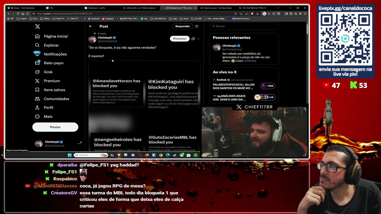Open post more options ellipsis

[198, 39]
